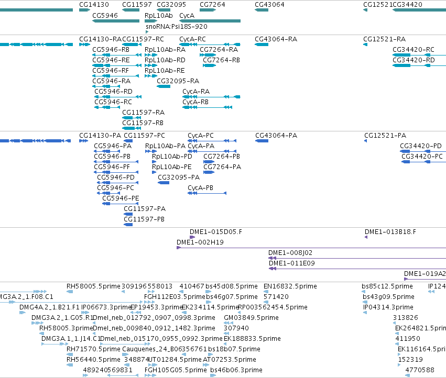
Task: Click clone DME1-013B18.F label
Action: point(390,232)
